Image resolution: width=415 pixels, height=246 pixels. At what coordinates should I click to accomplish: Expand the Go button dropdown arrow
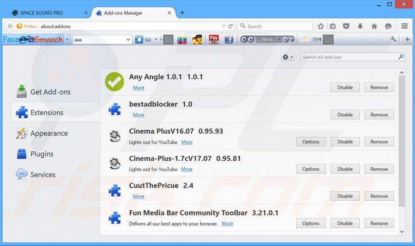[156, 39]
